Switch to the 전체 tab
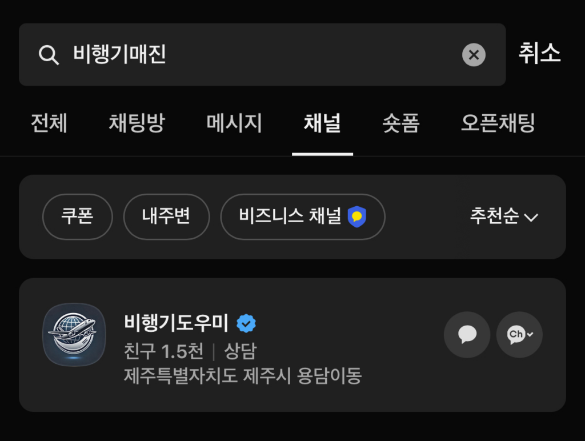The image size is (585, 441). click(x=49, y=123)
